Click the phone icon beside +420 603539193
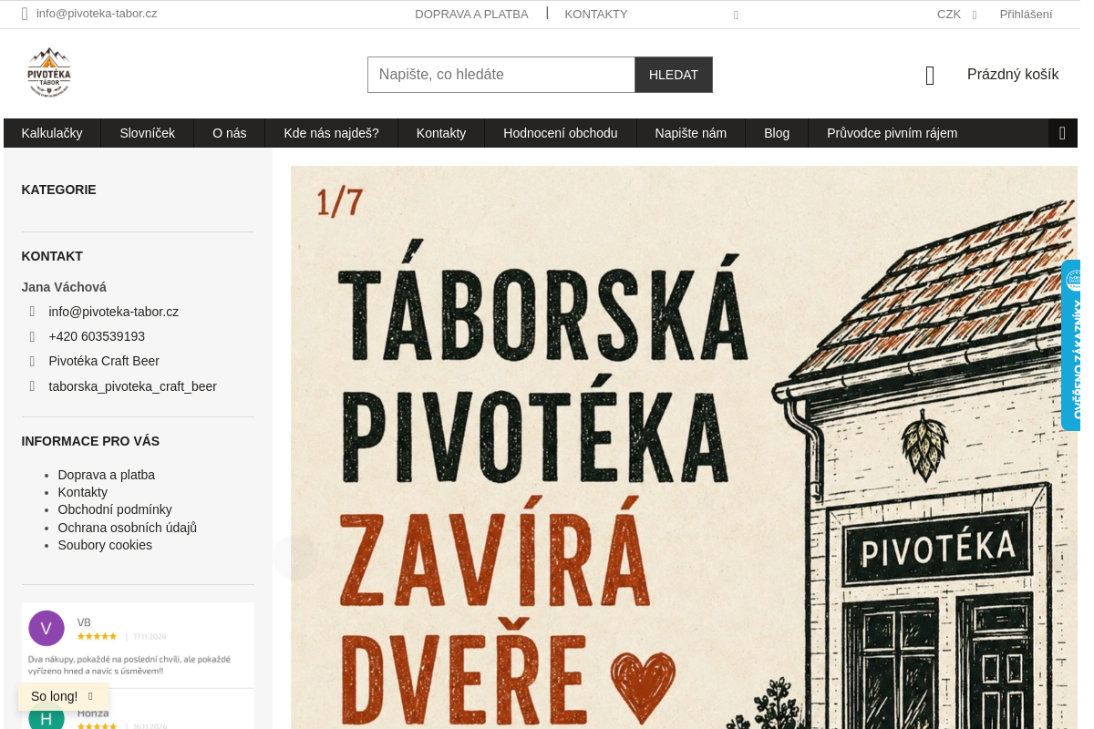 click(32, 336)
